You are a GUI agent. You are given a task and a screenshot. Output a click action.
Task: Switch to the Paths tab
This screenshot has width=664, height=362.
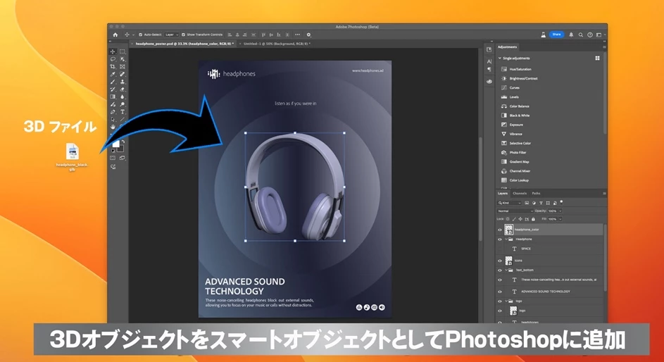click(x=536, y=194)
